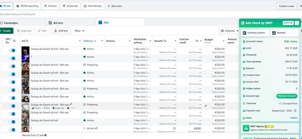This screenshot has width=302, height=139.
Task: Sort by the Ad column arrows
Action: pyautogui.click(x=27, y=41)
